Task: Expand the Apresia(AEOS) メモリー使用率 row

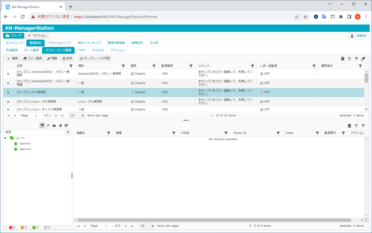Action: [x=8, y=74]
